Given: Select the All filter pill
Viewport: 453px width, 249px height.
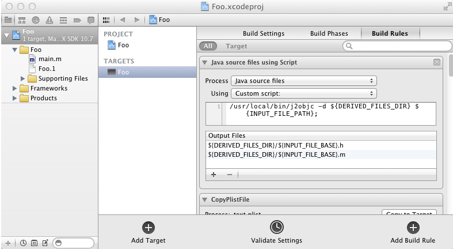Looking at the screenshot, I should [x=208, y=46].
